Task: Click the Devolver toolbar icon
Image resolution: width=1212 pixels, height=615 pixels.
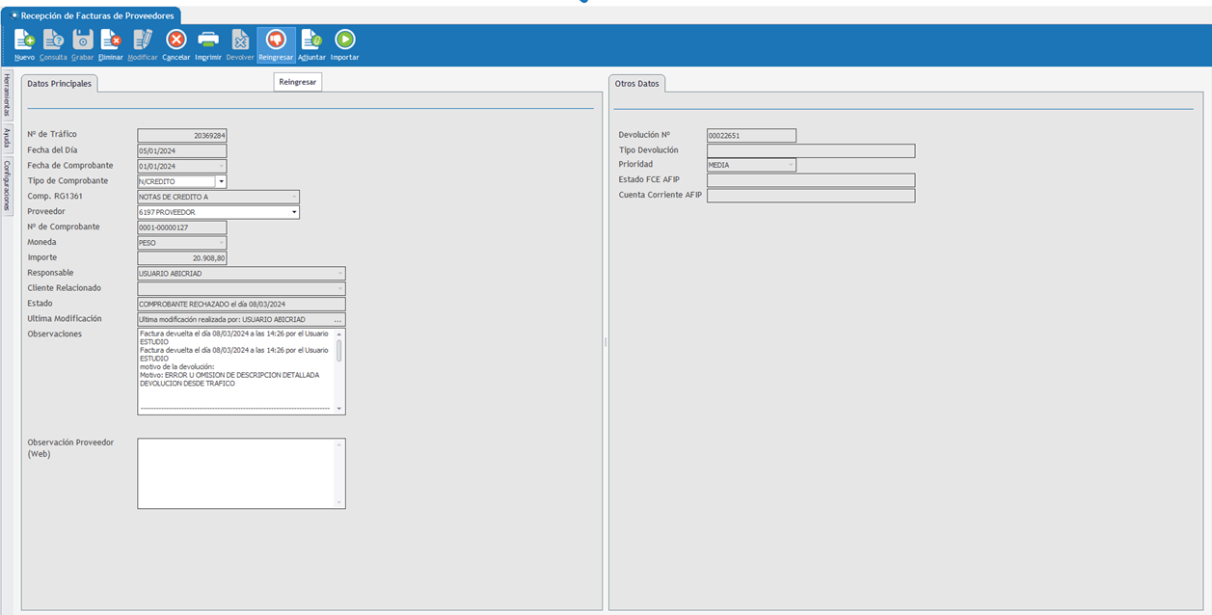Action: pos(240,44)
